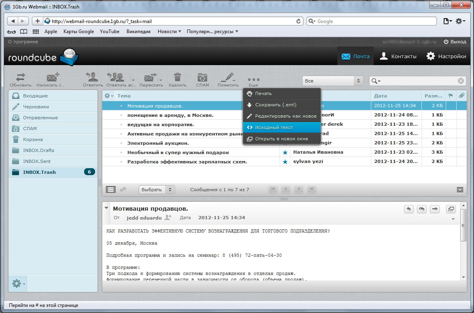Toggle star flag on sylvan yezi message
The image size is (474, 313).
coord(285,162)
